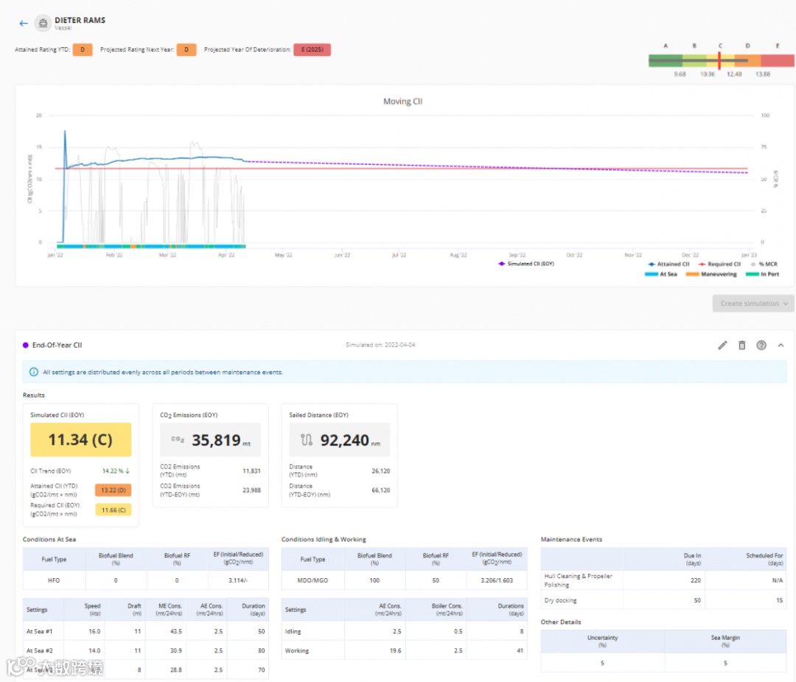
Task: Click the 26,120 distance YTD value
Action: (x=381, y=471)
